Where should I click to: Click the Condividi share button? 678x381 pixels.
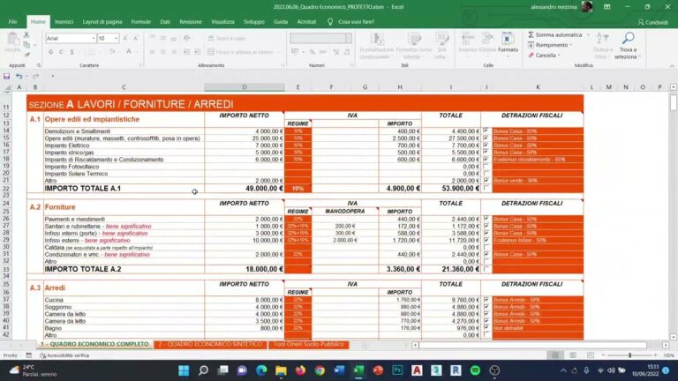pyautogui.click(x=653, y=22)
